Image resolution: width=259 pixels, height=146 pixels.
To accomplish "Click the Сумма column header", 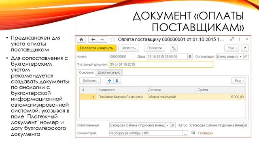I will (221, 90).
